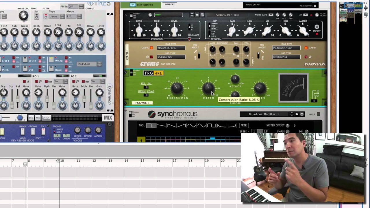Open the filter Mode dropdown showing L.P.
This screenshot has height=208, width=370.
(74, 16)
